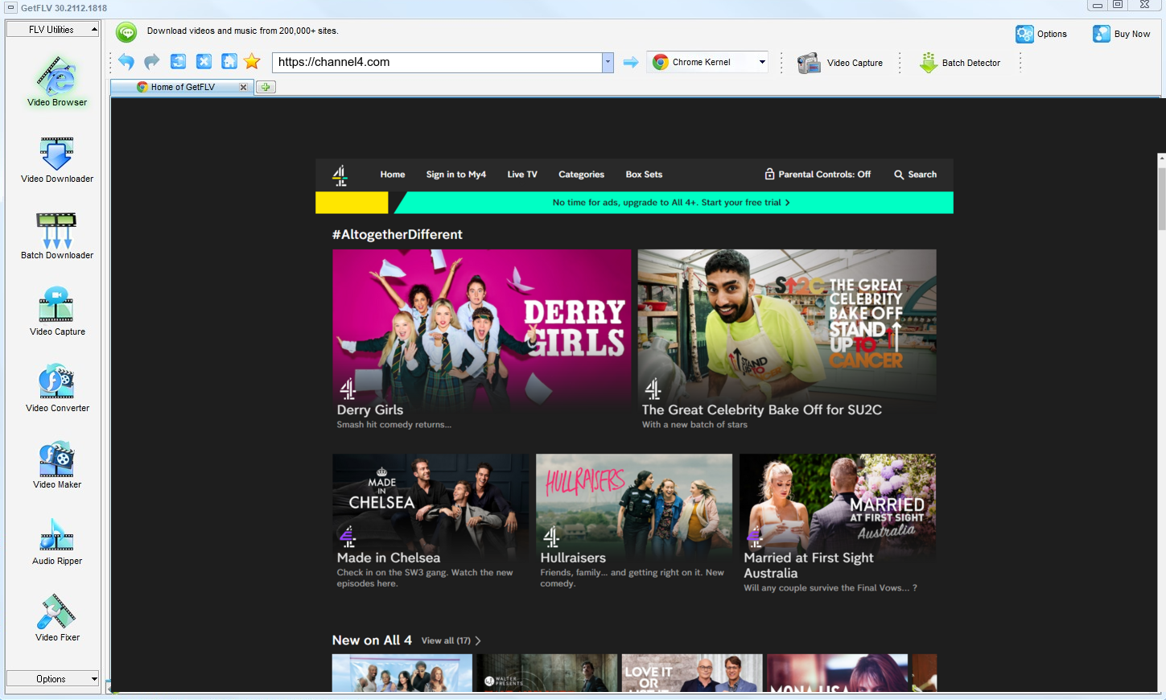Expand the Options panel at sidebar bottom
The width and height of the screenshot is (1166, 700).
(x=52, y=679)
